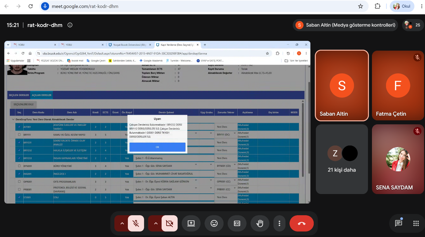
Task: Check the BRY111 course checkbox
Action: point(19,135)
